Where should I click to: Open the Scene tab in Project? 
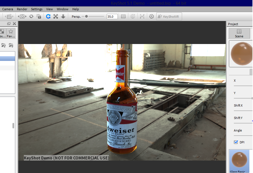coord(239,33)
